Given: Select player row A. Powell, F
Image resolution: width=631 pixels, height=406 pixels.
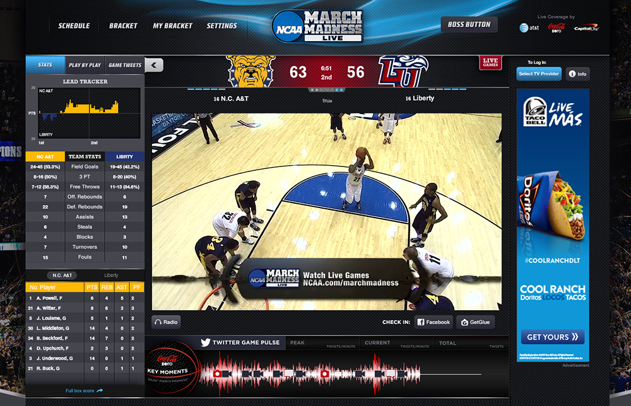Looking at the screenshot, I should (85, 298).
